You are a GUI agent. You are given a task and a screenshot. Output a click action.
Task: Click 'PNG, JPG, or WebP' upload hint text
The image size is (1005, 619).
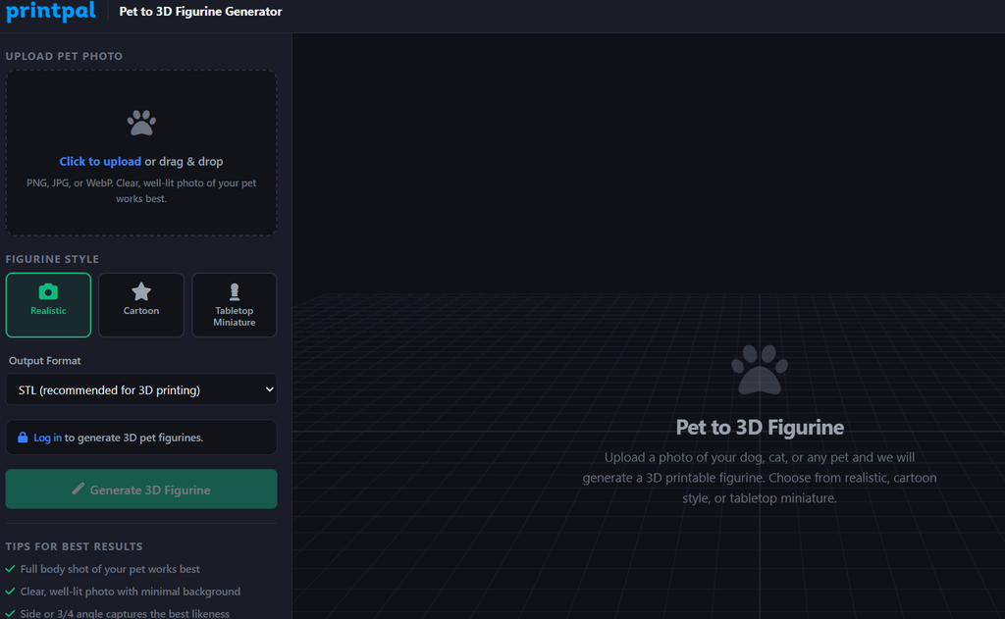141,191
